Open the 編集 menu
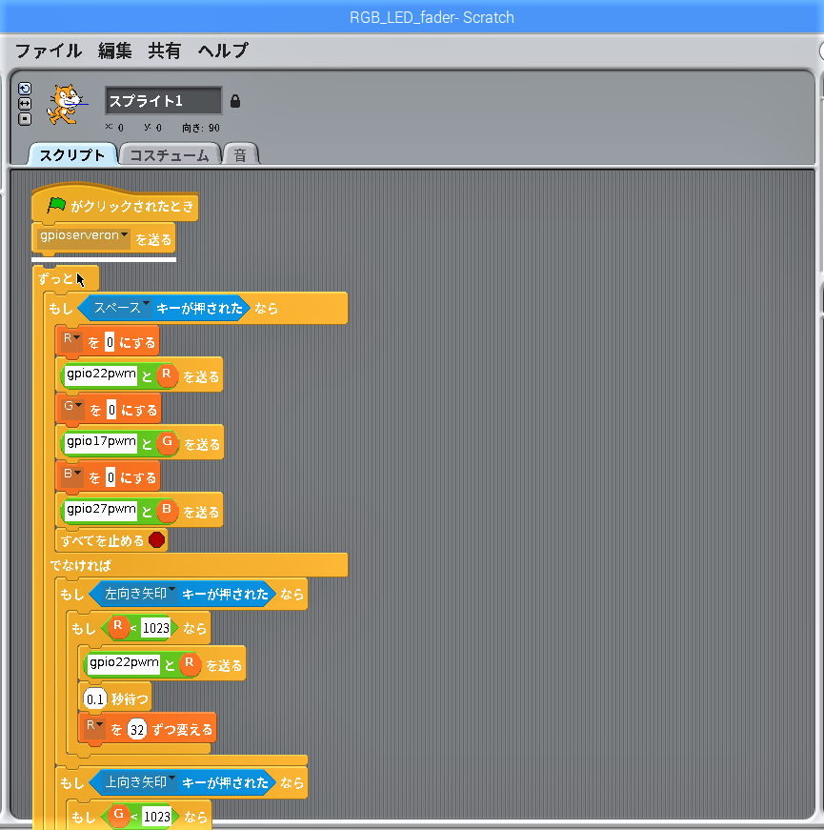The image size is (824, 830). point(115,51)
